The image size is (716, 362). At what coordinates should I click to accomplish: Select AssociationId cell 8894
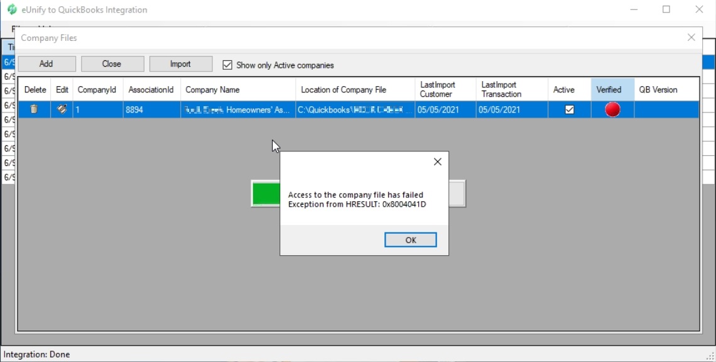point(151,110)
